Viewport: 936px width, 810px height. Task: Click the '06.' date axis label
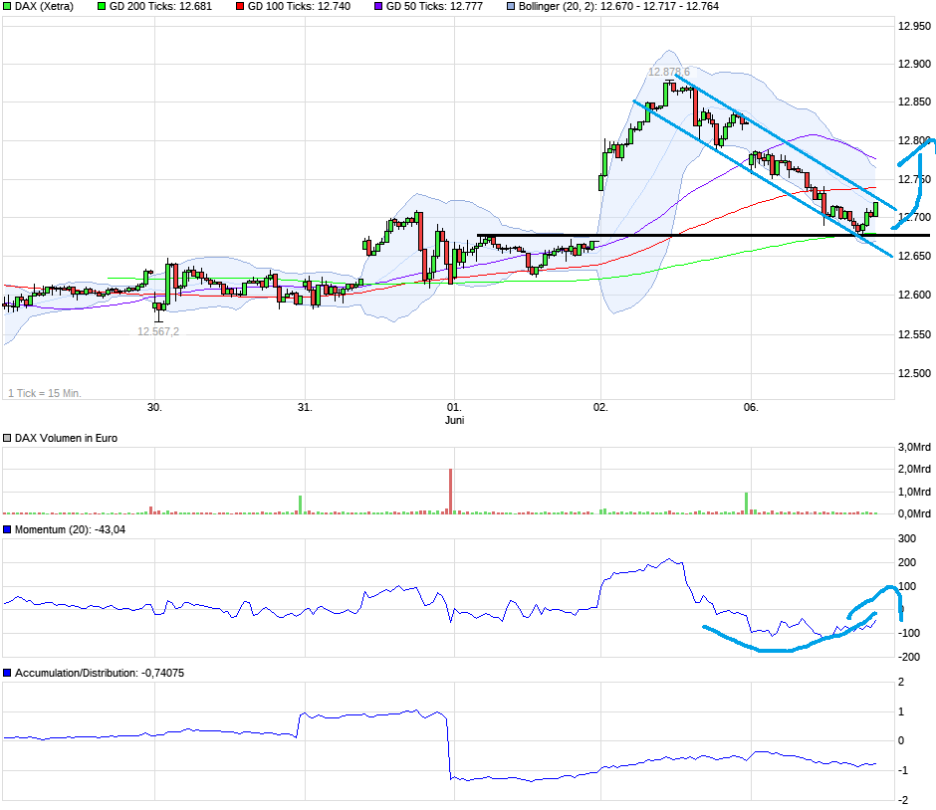click(751, 407)
